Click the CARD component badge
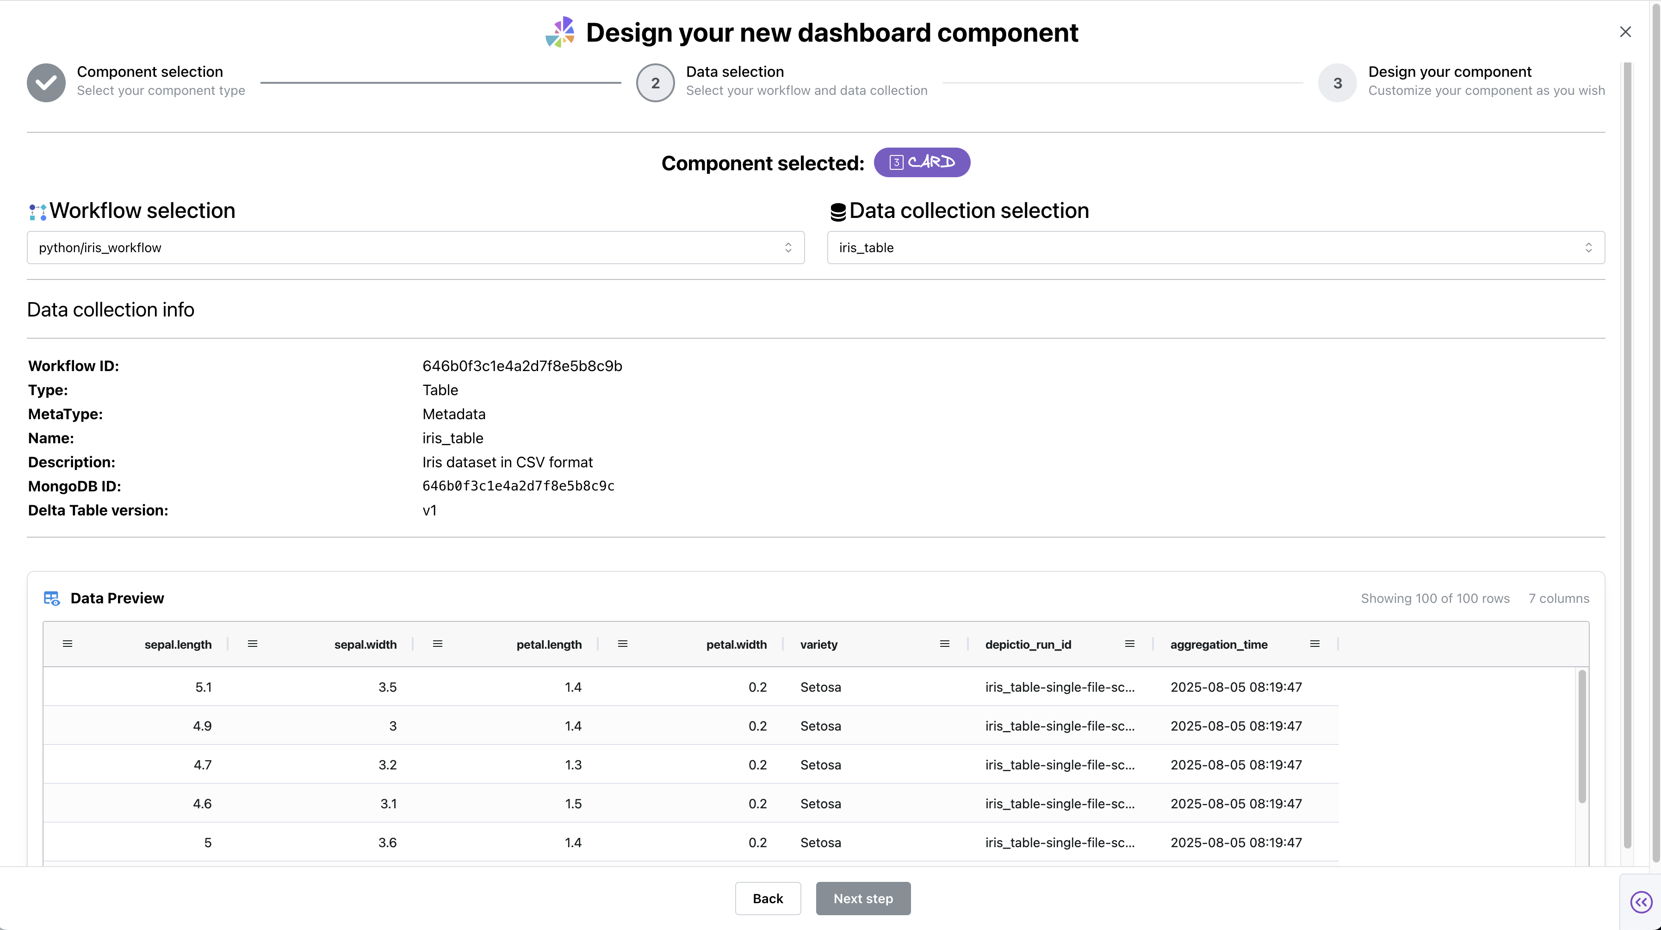The height and width of the screenshot is (930, 1661). click(x=922, y=162)
